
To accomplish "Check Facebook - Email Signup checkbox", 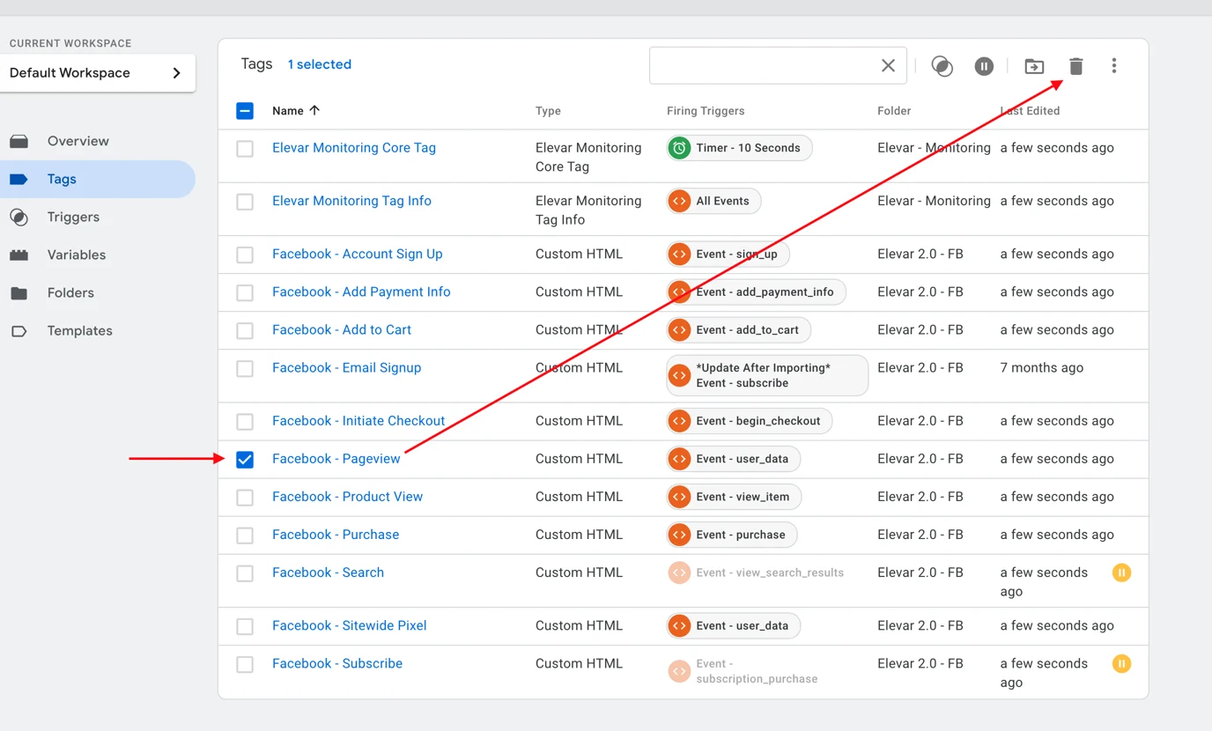I will pos(245,368).
